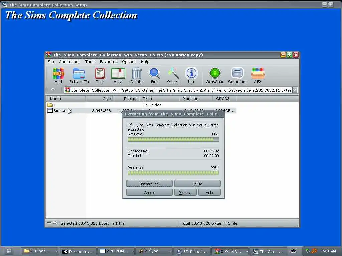Sort by the CRC32 column header
The height and width of the screenshot is (256, 342).
tap(224, 99)
